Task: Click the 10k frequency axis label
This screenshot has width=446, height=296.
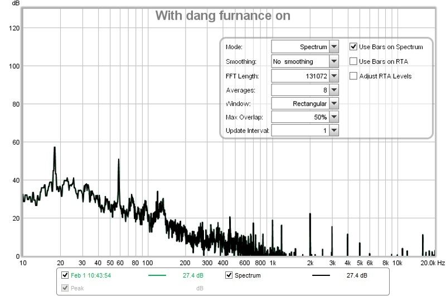Action: point(397,263)
